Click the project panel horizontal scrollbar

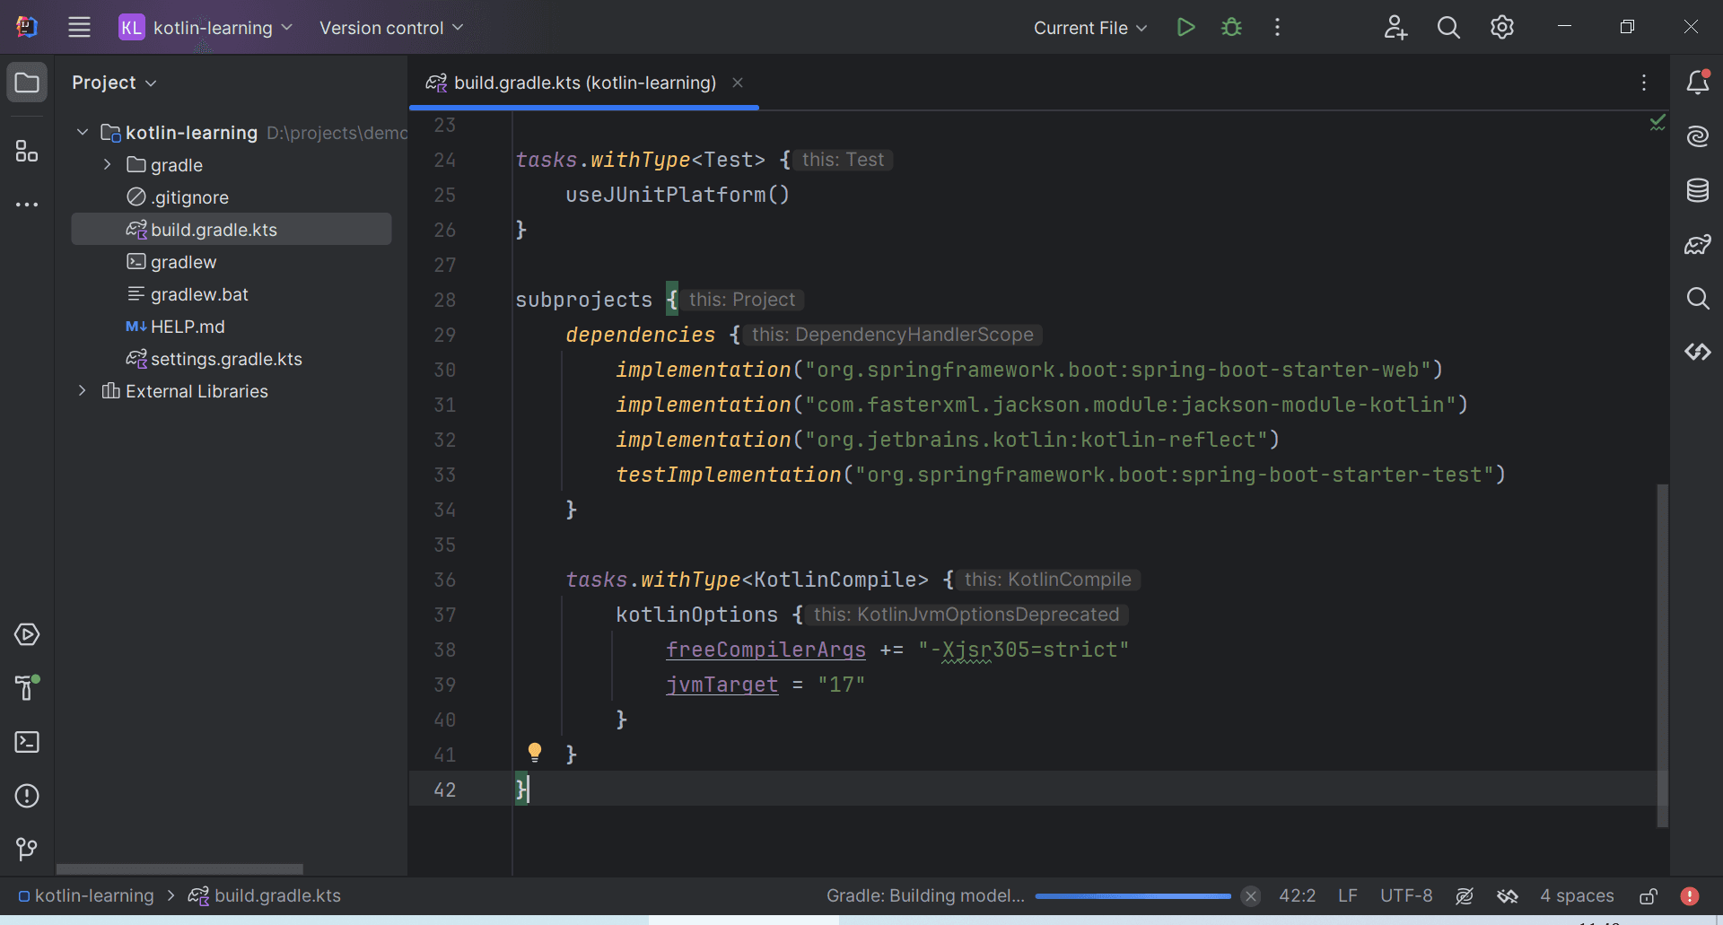click(x=179, y=868)
